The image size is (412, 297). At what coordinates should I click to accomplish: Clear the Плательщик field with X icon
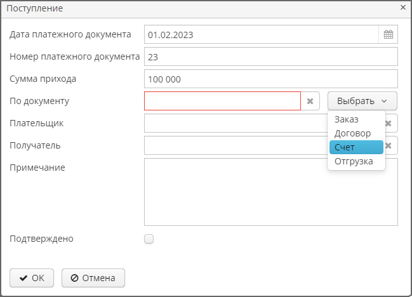(x=389, y=123)
